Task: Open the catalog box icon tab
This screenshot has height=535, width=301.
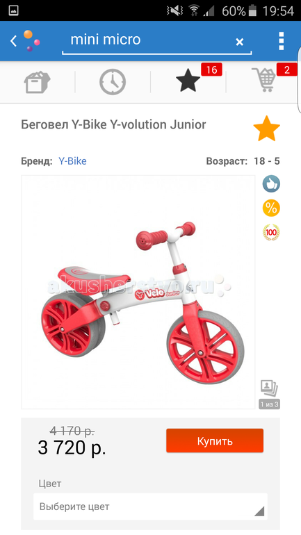Action: tap(38, 82)
